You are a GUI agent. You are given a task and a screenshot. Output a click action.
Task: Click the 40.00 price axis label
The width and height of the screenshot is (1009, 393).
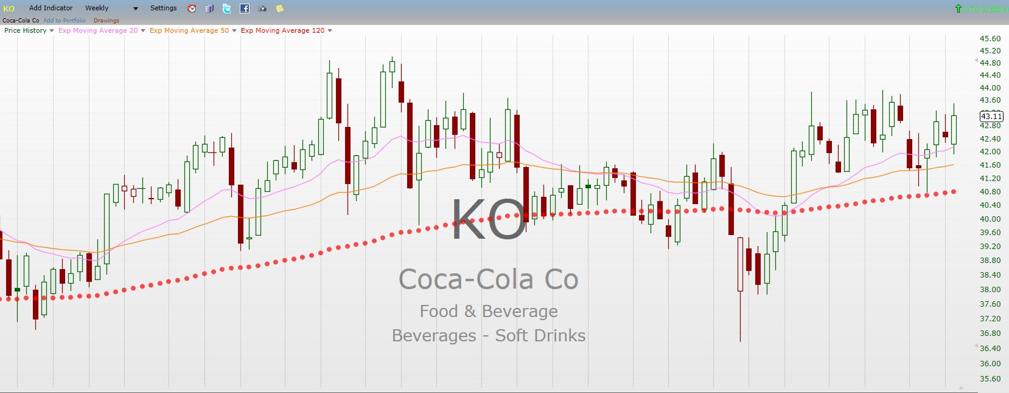click(x=990, y=219)
